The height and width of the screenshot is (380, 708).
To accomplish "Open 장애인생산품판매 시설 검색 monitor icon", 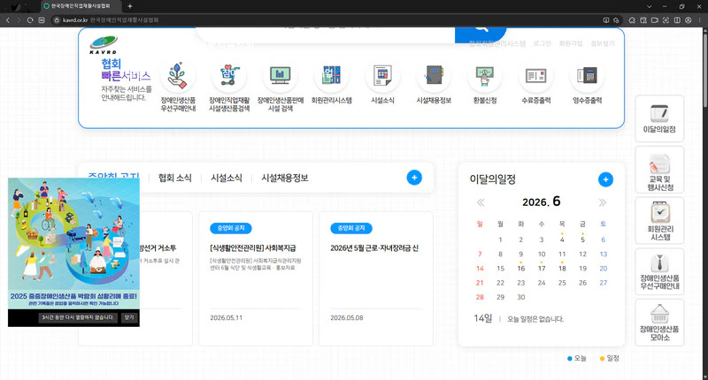I will click(x=280, y=76).
